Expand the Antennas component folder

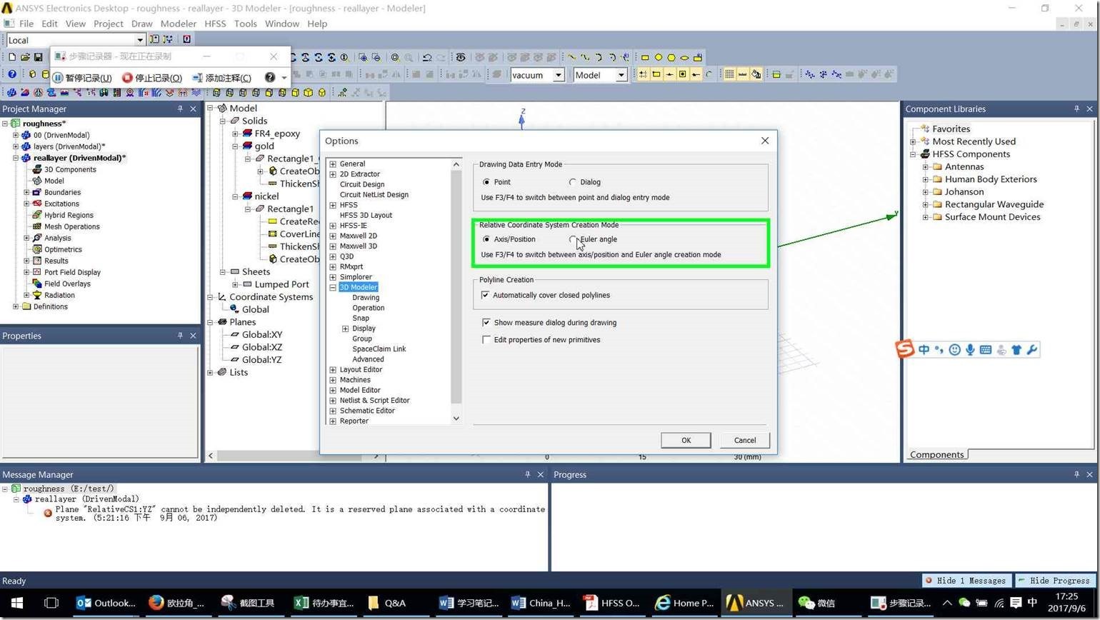[x=926, y=167]
